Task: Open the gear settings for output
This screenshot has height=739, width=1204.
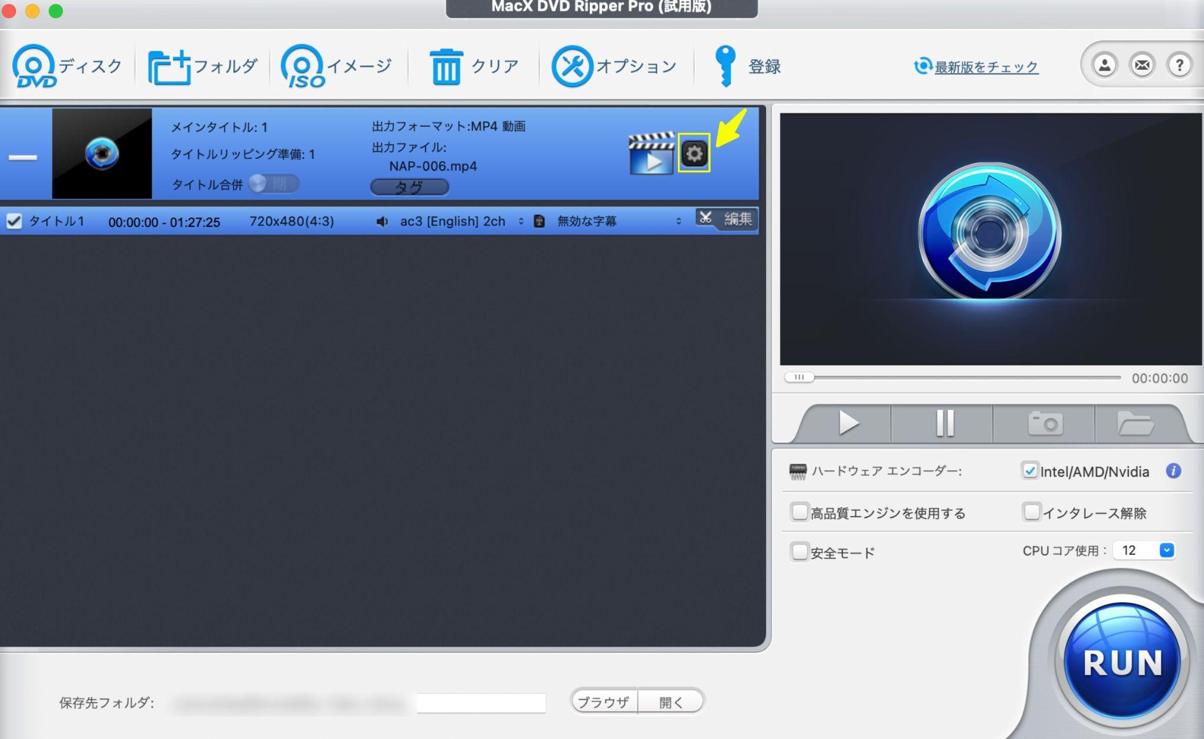Action: 694,153
